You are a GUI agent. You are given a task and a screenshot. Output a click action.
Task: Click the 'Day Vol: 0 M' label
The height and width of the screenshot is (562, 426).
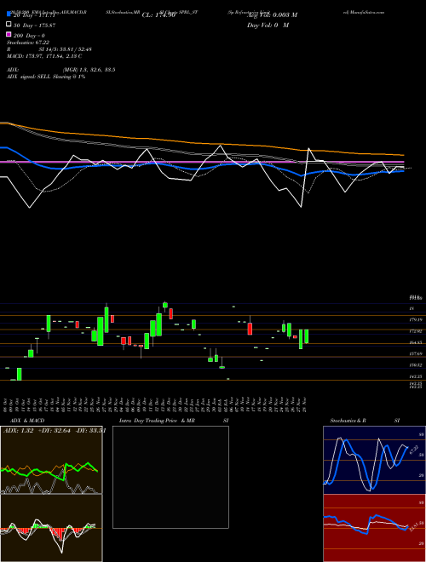[x=268, y=25]
